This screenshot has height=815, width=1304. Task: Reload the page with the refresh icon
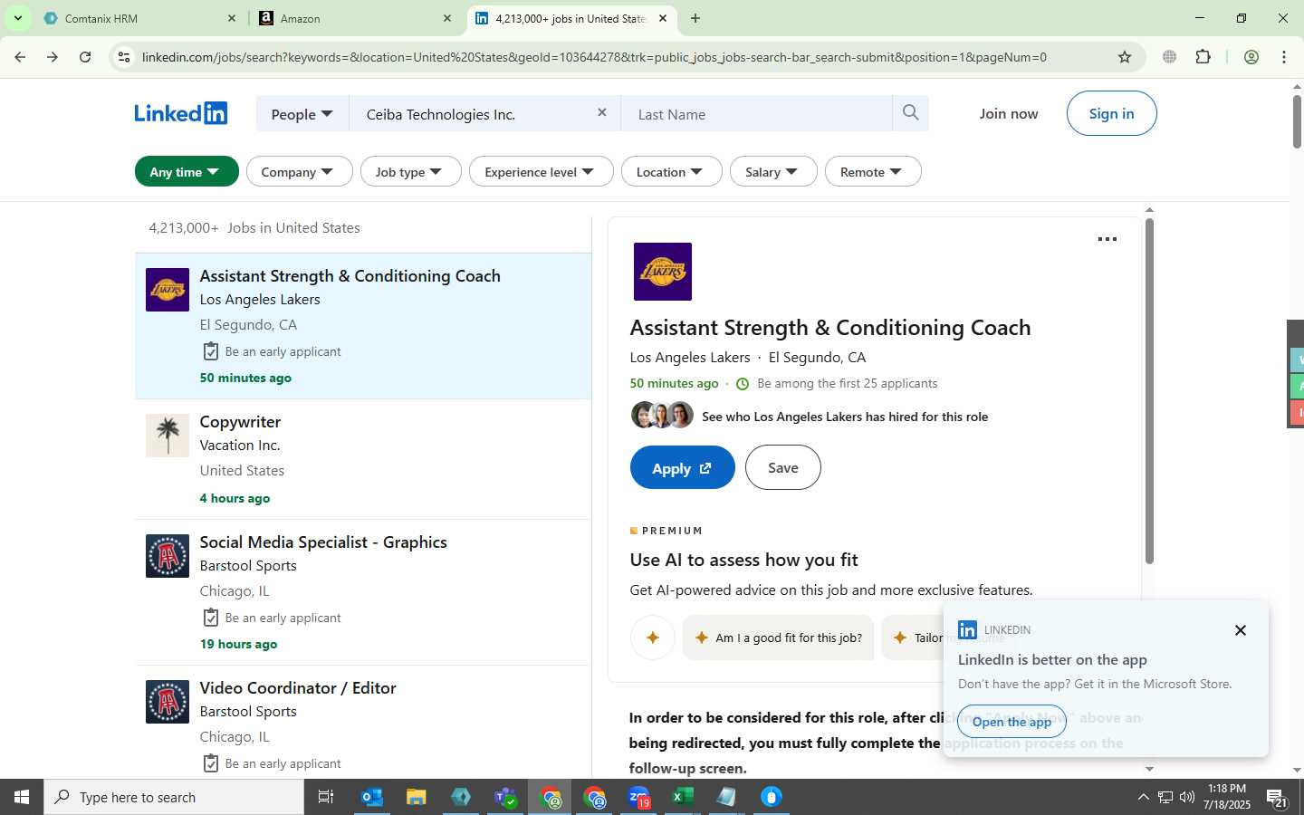[x=85, y=57]
